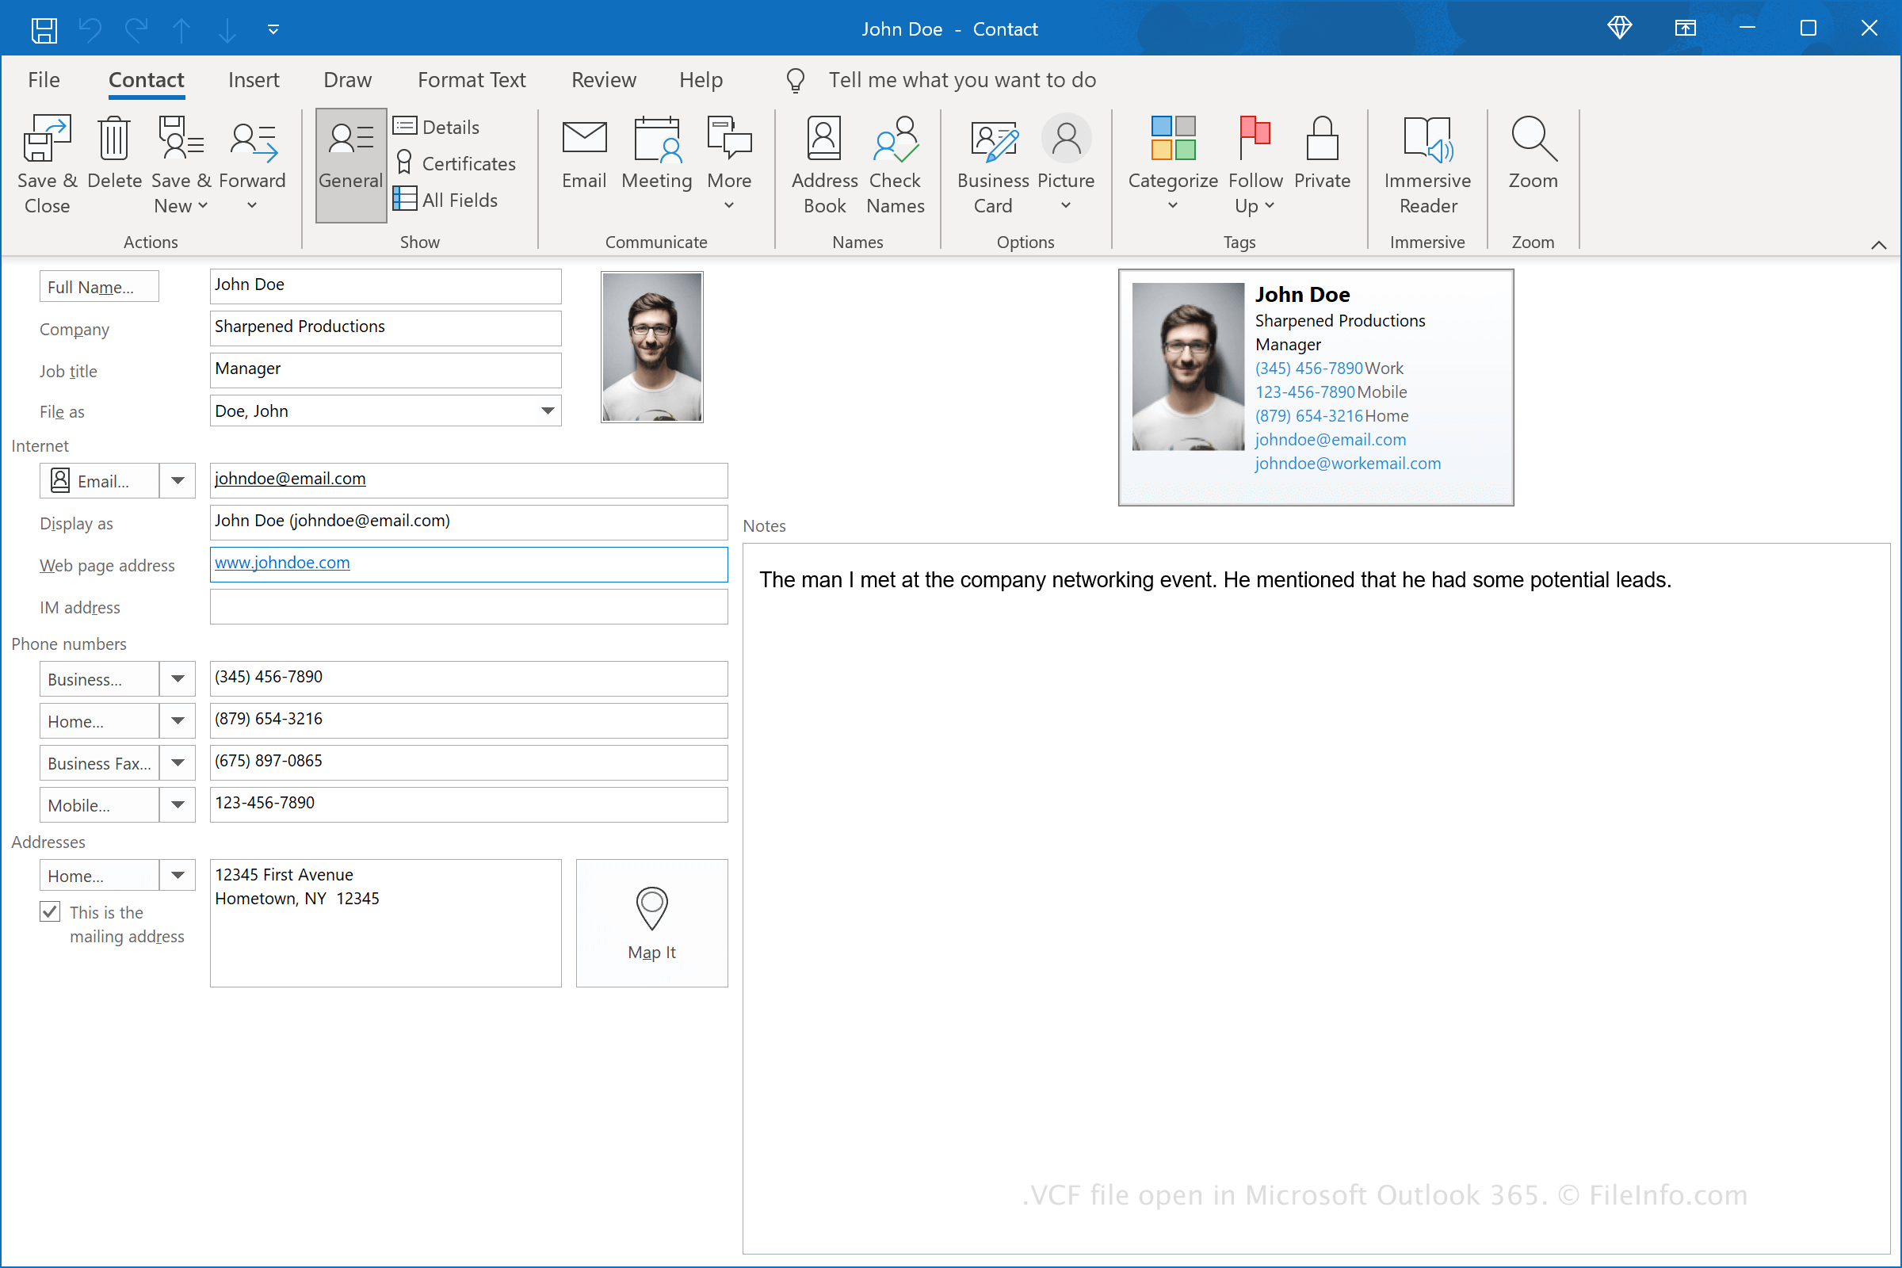Image resolution: width=1902 pixels, height=1268 pixels.
Task: Toggle the Certificates panel option
Action: click(456, 162)
